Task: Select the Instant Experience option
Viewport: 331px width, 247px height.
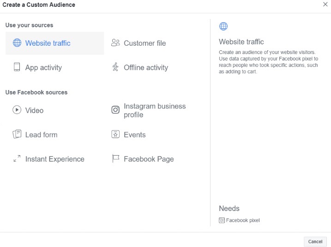Action: tap(55, 159)
